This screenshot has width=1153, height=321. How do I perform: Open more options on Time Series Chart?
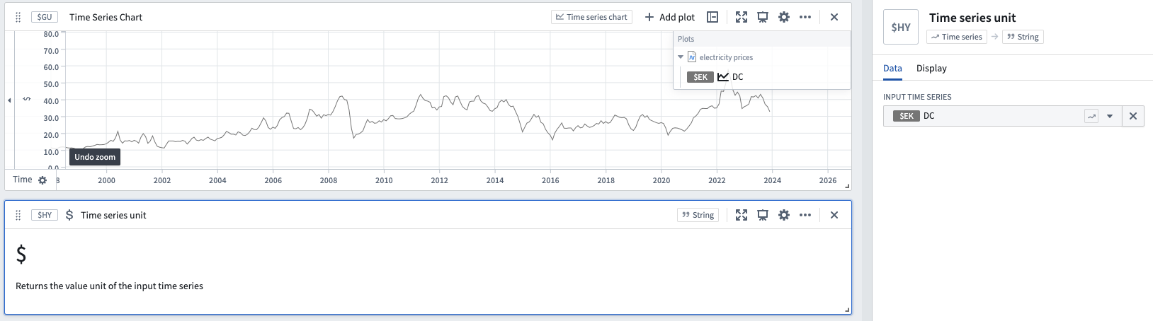pyautogui.click(x=805, y=17)
